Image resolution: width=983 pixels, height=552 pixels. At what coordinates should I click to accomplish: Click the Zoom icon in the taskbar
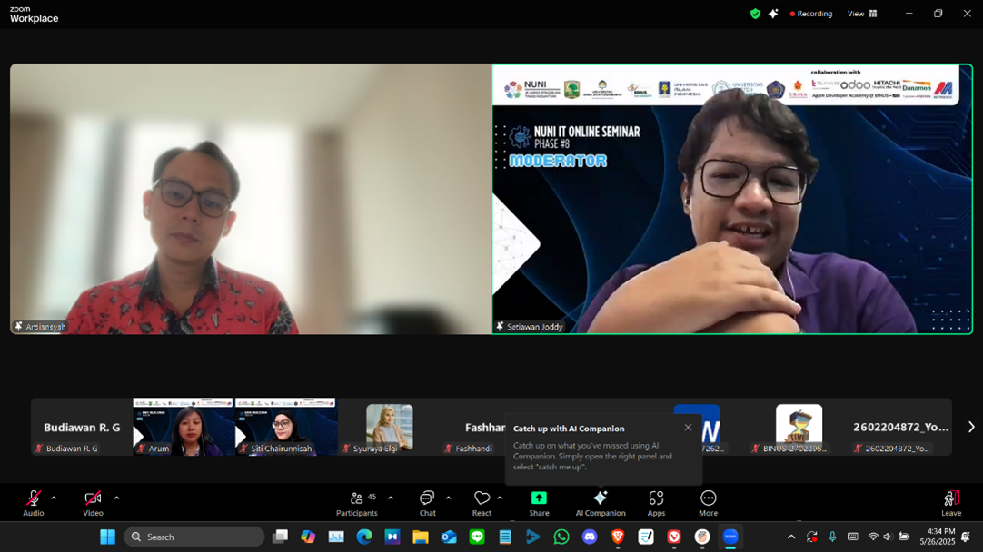coord(730,537)
